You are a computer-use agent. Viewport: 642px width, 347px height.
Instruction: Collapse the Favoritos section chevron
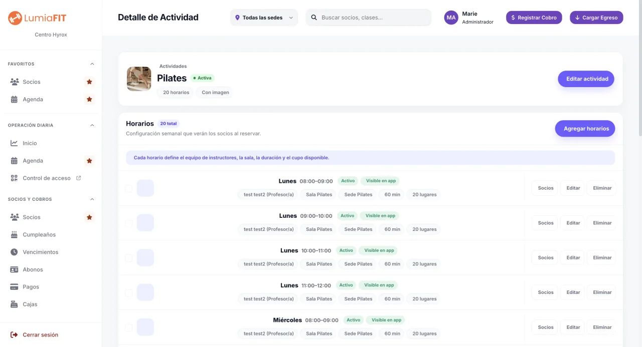click(x=92, y=64)
